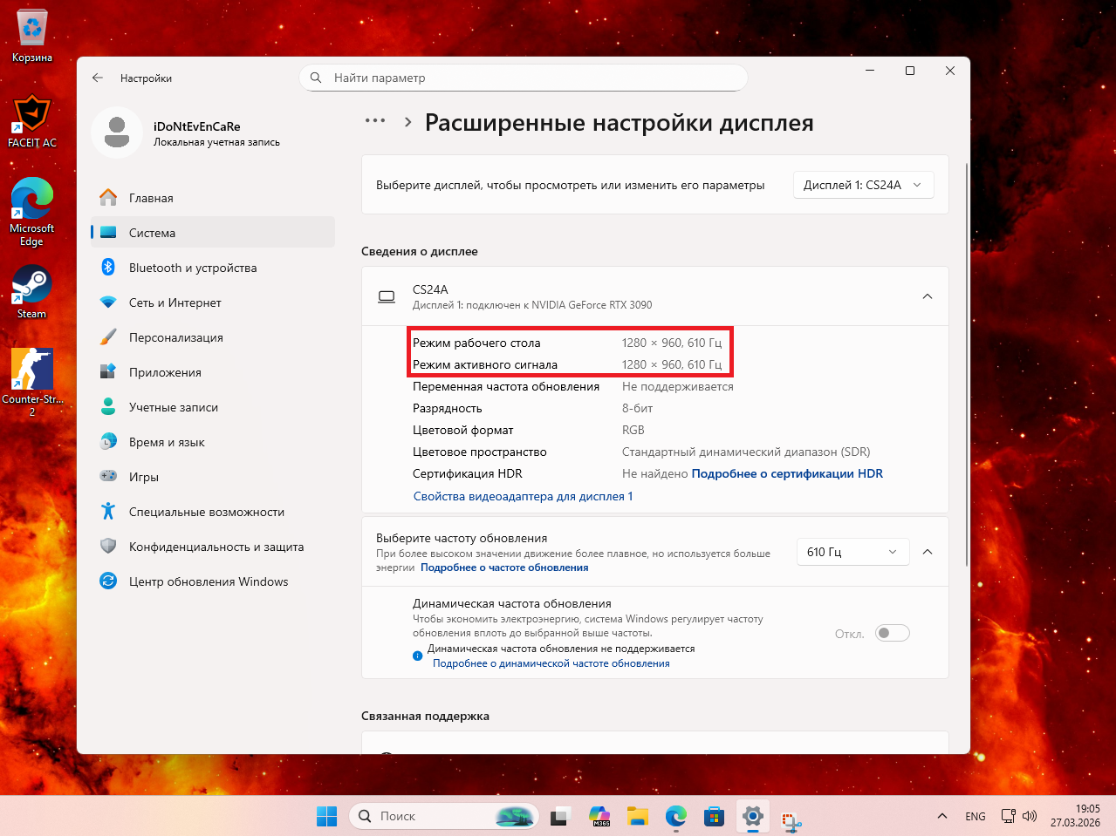
Task: Click the Стандартный динамический диапазон (SDR) text
Action: (746, 452)
